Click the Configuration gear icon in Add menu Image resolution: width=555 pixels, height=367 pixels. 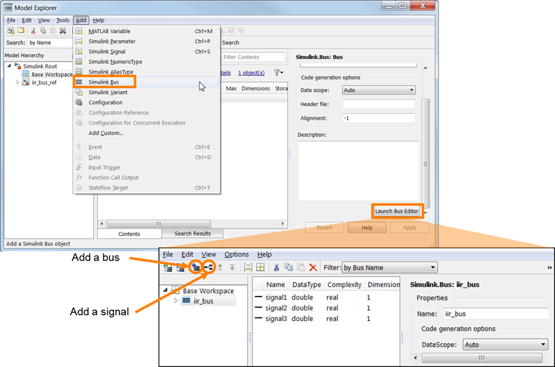click(79, 102)
